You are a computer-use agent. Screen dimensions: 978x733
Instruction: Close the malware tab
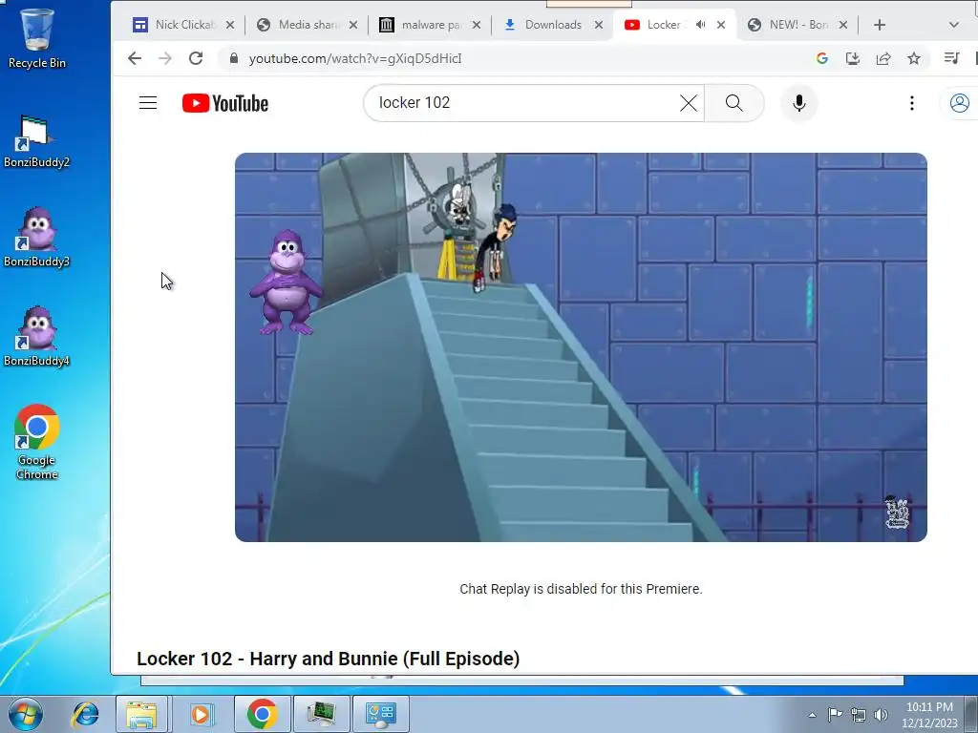[x=477, y=25]
